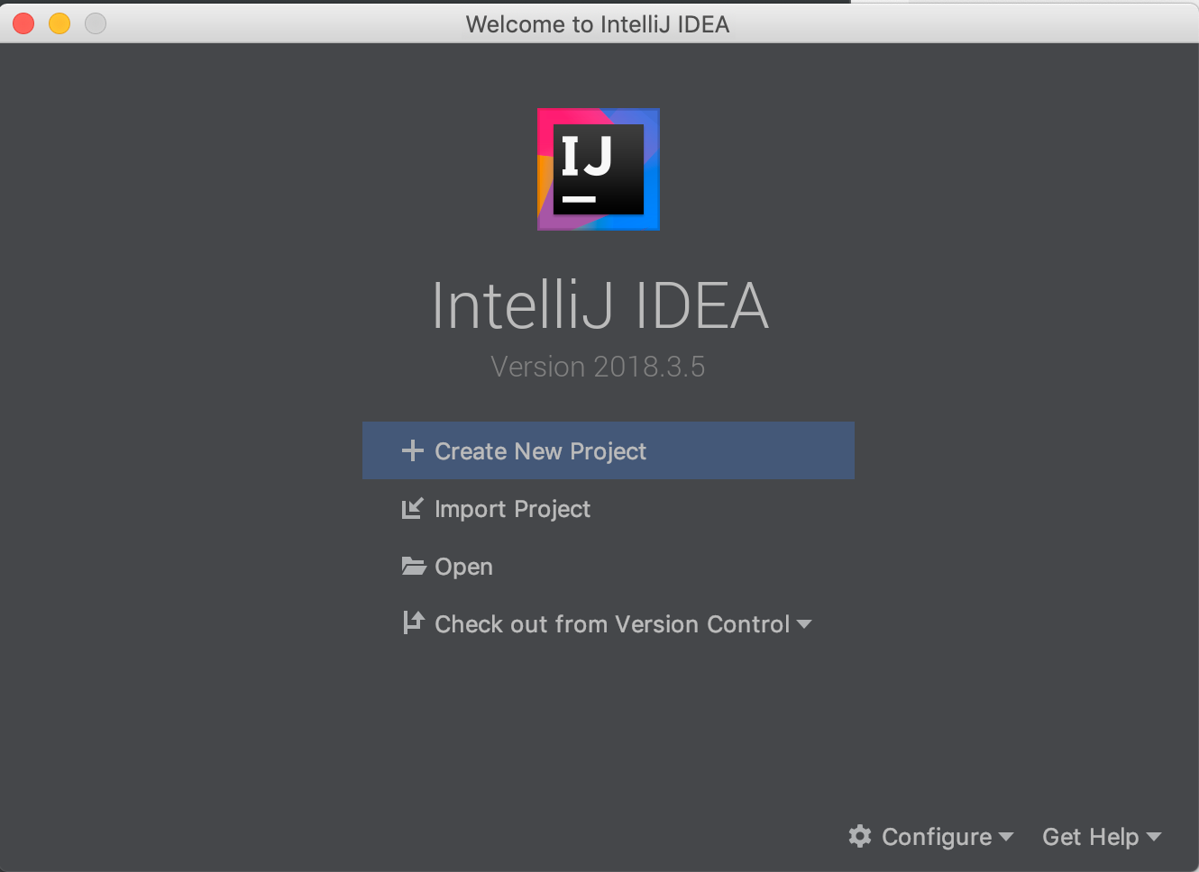Click the version control checkout icon

point(413,622)
